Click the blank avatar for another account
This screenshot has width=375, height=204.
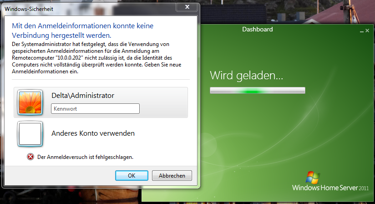[30, 133]
